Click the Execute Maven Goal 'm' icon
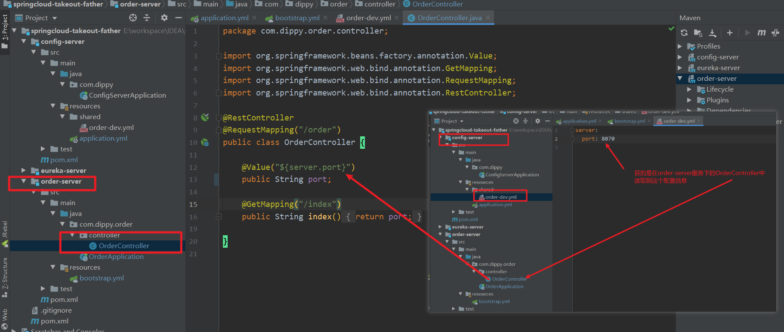 [x=762, y=33]
